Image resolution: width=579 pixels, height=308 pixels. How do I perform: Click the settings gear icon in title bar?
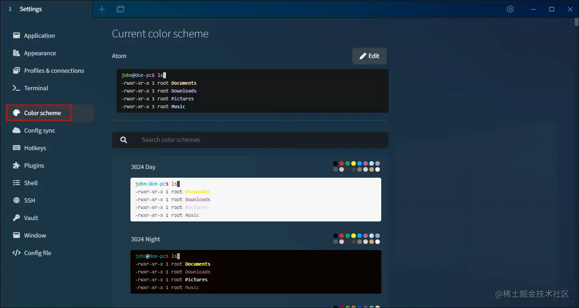510,9
